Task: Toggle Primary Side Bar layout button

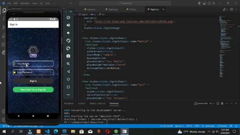Action: coord(199,3)
